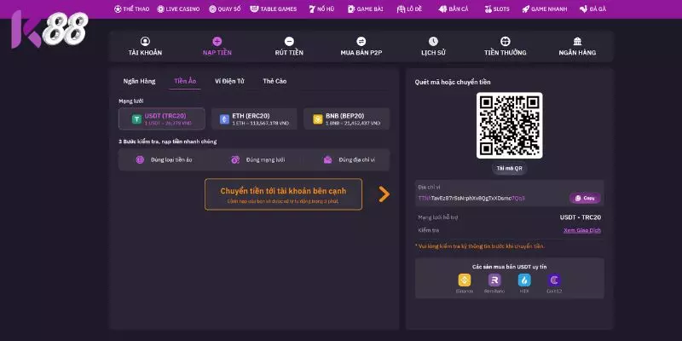Open Game Bài card games menu
The height and width of the screenshot is (341, 682).
click(365, 9)
